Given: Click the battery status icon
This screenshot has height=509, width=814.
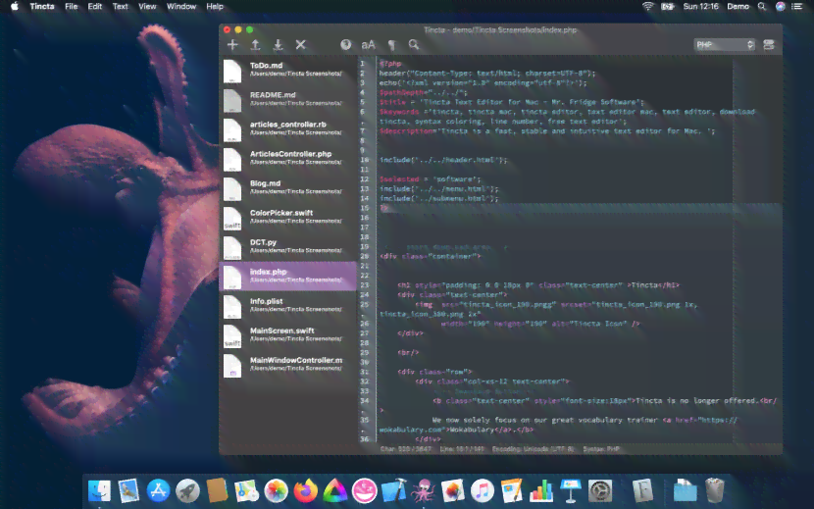Looking at the screenshot, I should pyautogui.click(x=668, y=6).
